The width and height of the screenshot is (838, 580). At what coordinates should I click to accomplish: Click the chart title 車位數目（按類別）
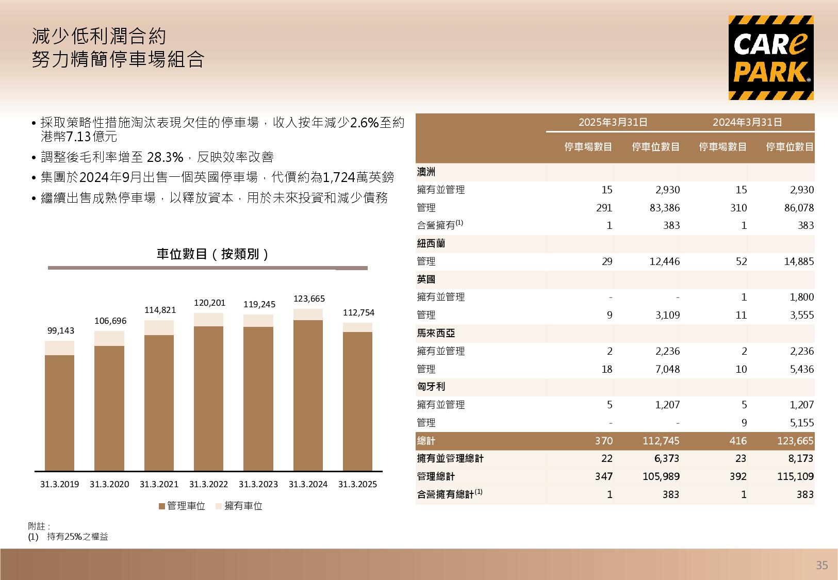click(x=212, y=254)
